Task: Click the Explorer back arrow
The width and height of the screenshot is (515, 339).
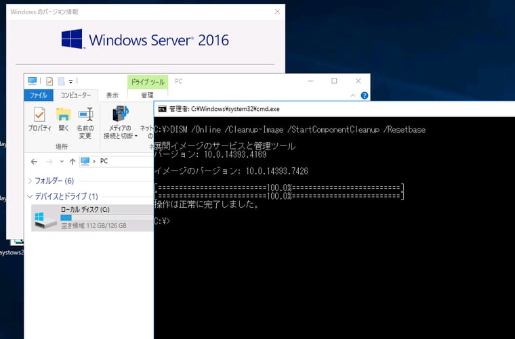Action: pyautogui.click(x=34, y=162)
